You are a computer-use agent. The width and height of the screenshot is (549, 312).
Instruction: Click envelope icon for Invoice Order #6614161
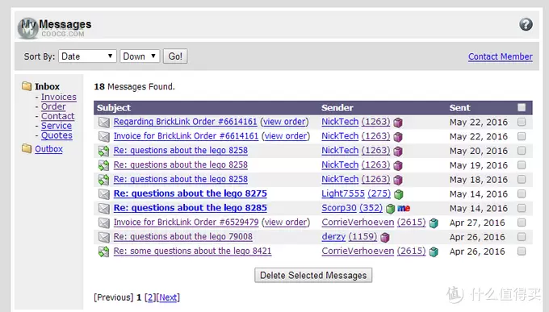pos(103,136)
